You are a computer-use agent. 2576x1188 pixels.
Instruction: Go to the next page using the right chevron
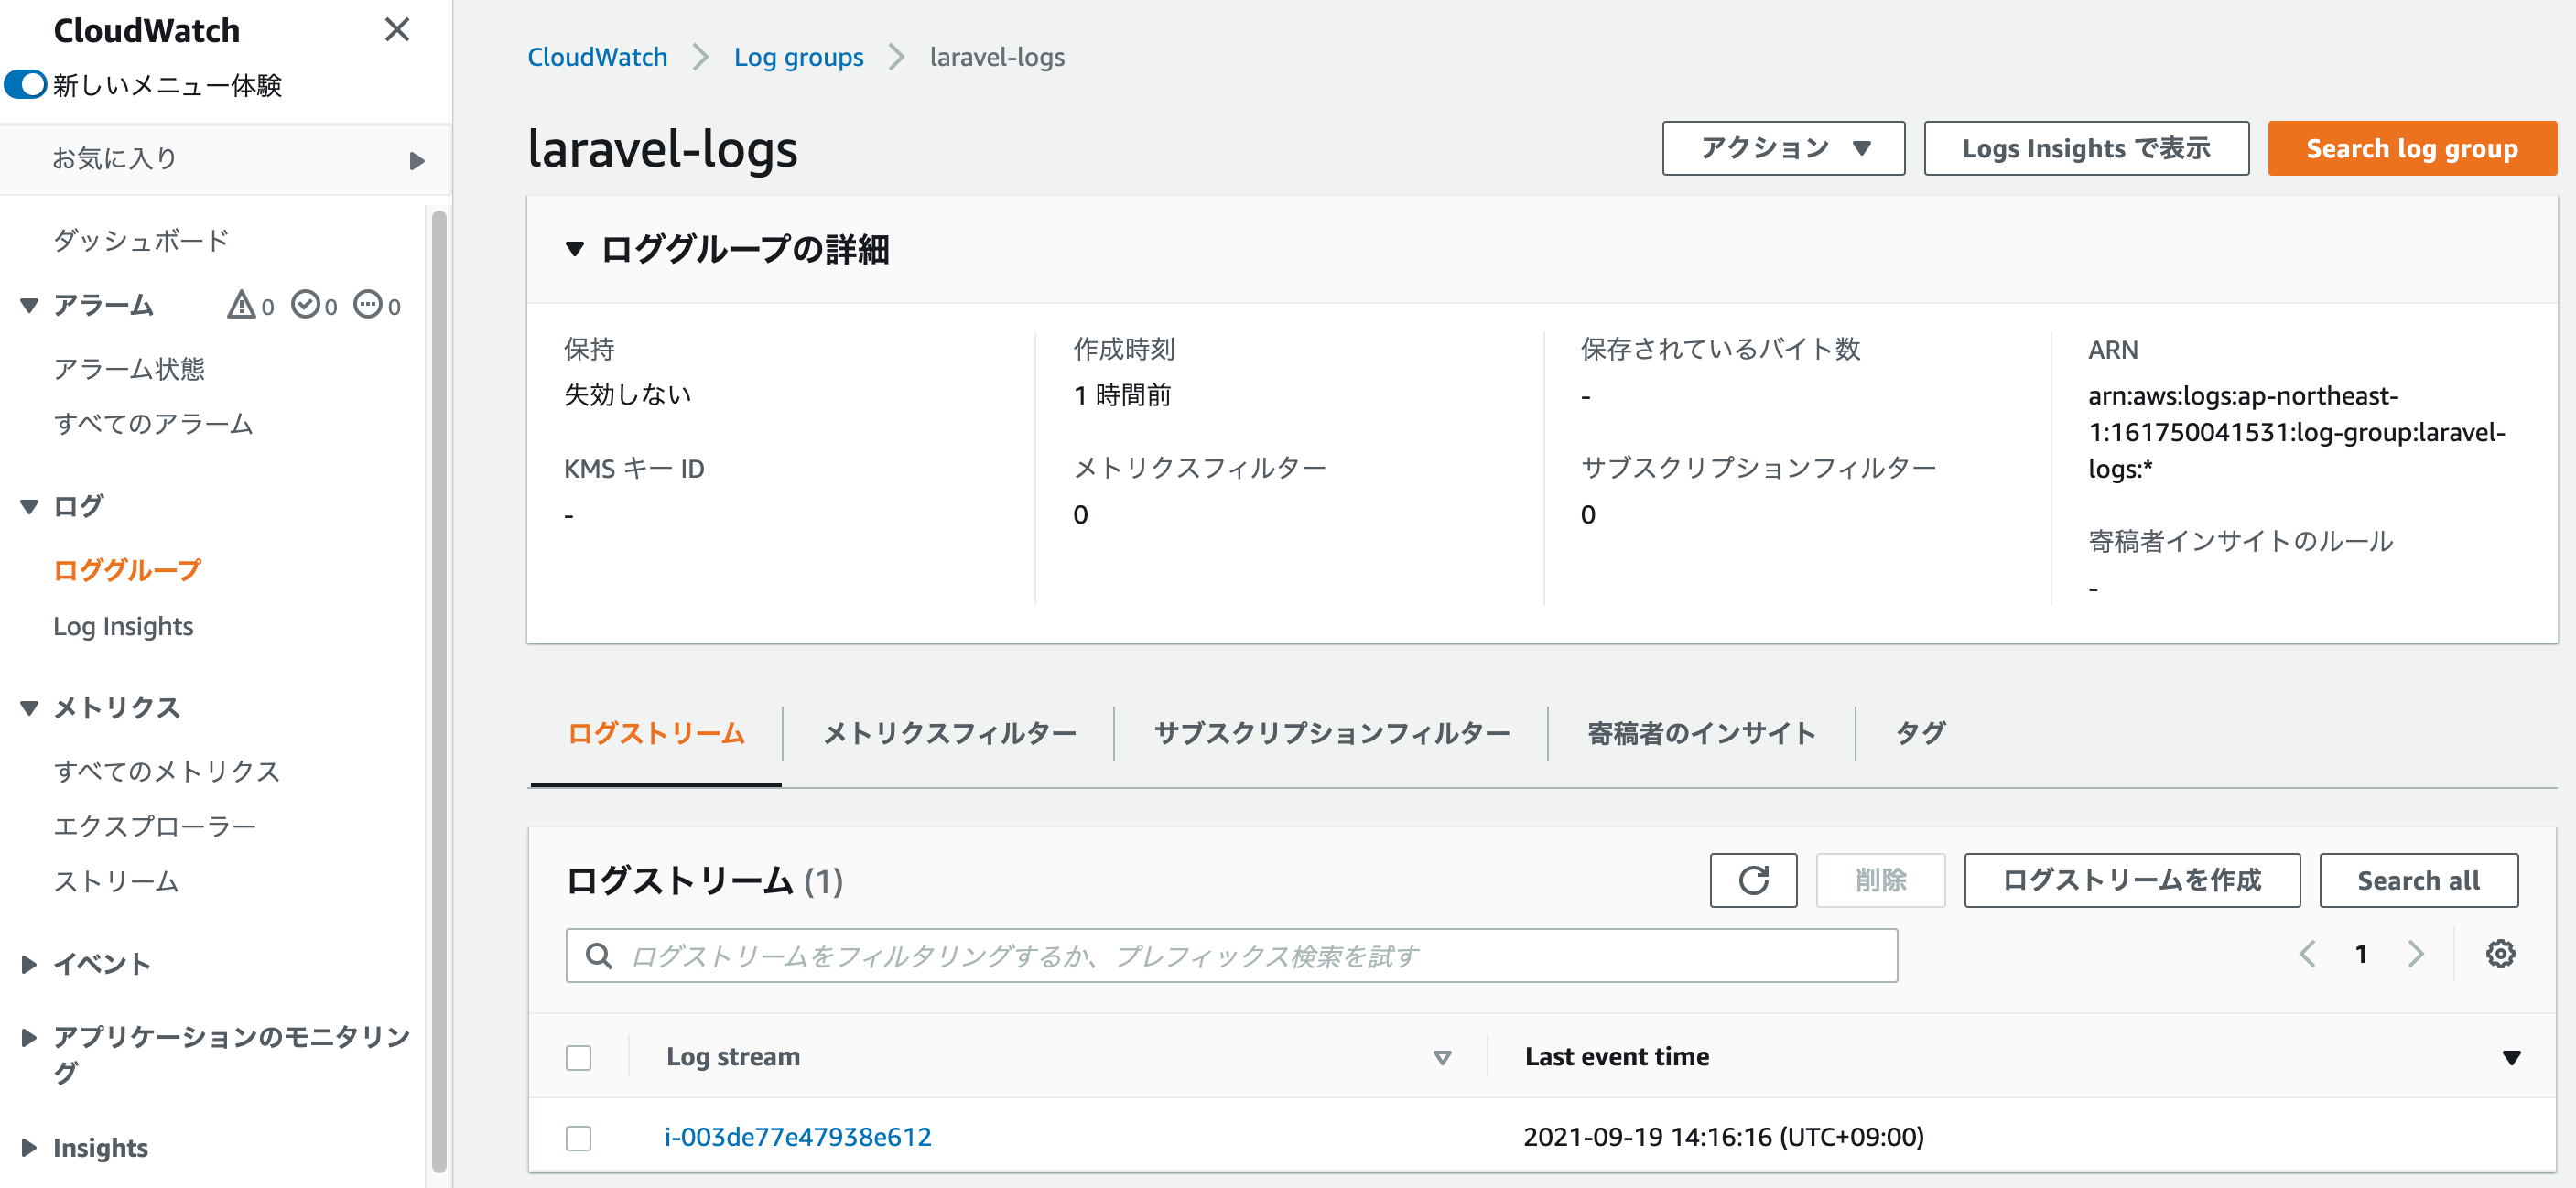[2415, 954]
